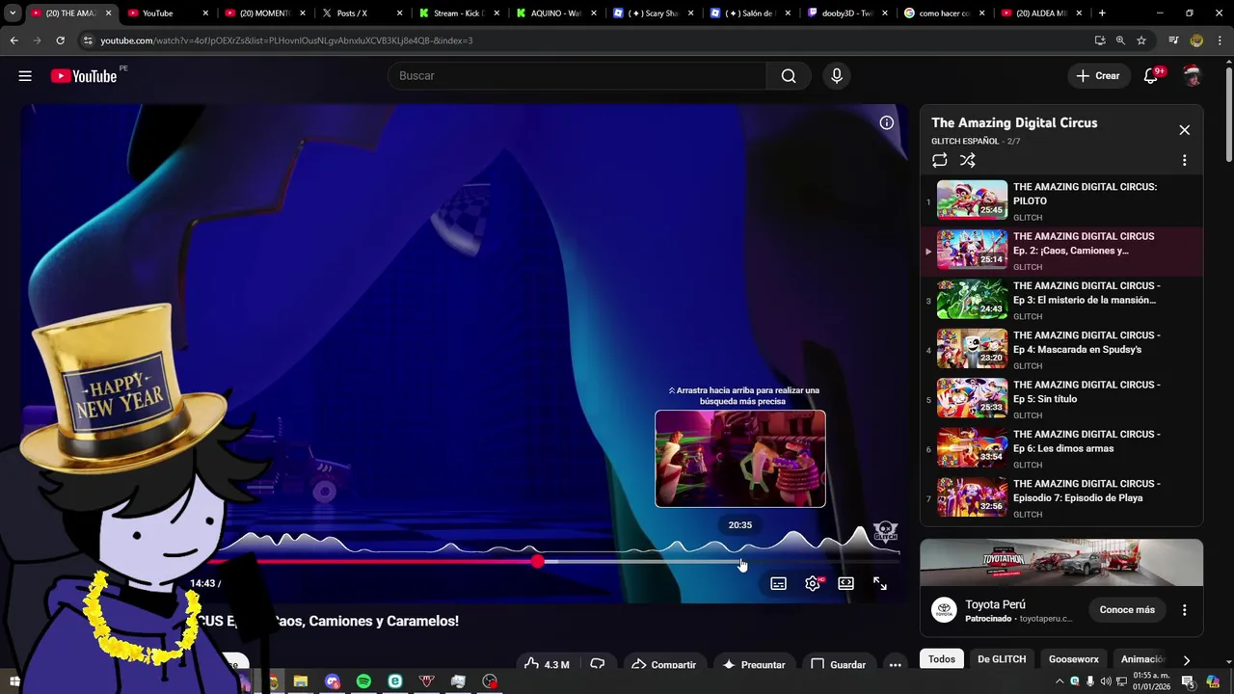Show more filter chips with arrow
The width and height of the screenshot is (1234, 694).
pyautogui.click(x=1186, y=660)
